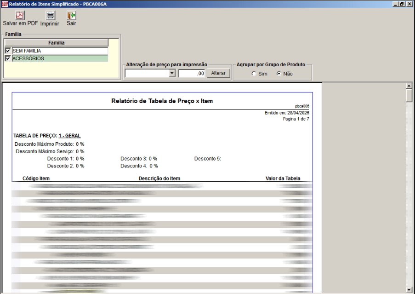This screenshot has height=294, width=415.
Task: Uncheck the ACESSÓRIOS checkbox
Action: [8, 58]
